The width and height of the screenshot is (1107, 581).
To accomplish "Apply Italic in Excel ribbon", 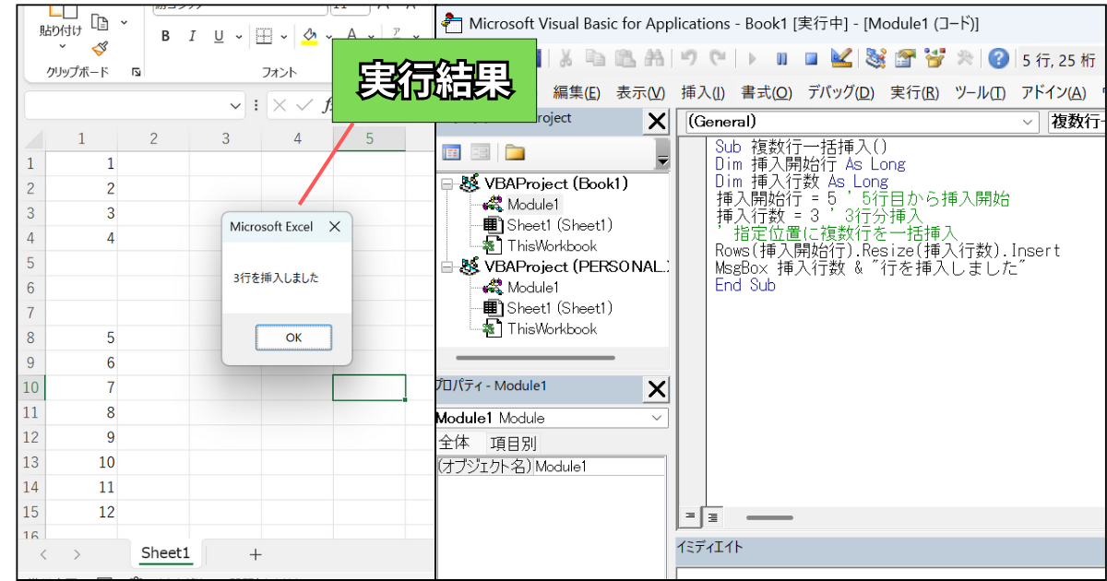I will tap(192, 37).
